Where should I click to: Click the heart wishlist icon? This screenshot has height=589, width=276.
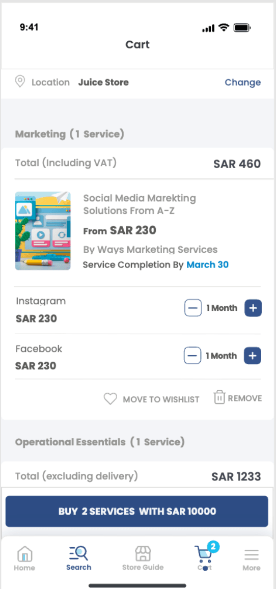pyautogui.click(x=111, y=398)
